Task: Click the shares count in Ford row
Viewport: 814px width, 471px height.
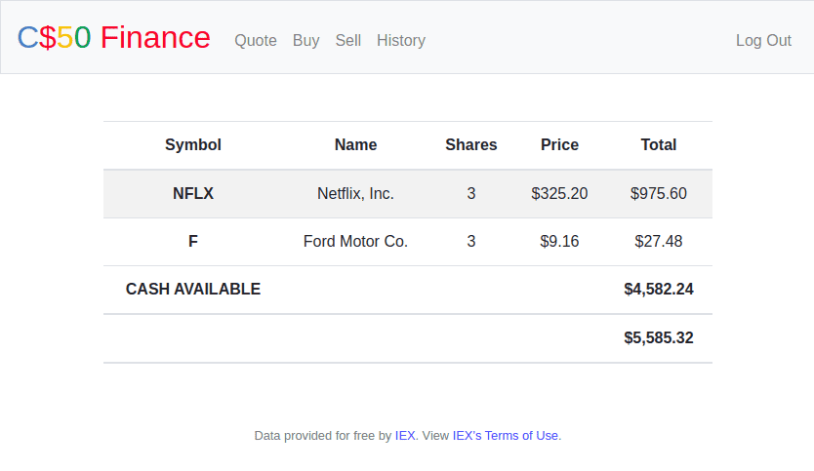Action: (470, 241)
